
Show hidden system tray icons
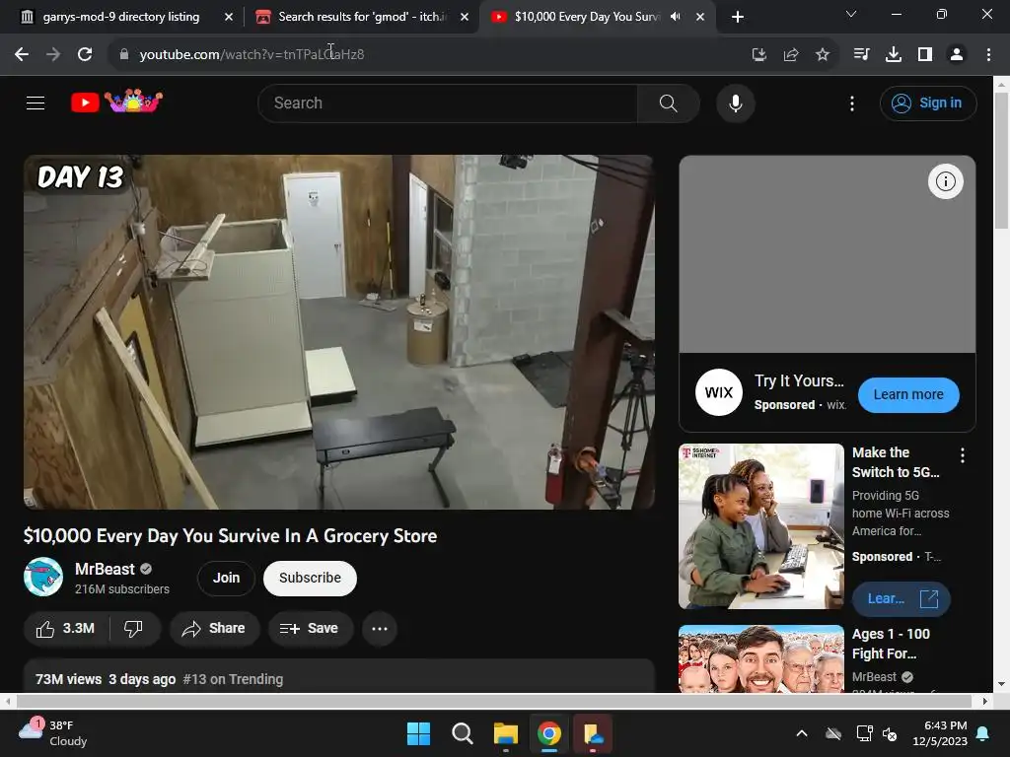pyautogui.click(x=801, y=733)
